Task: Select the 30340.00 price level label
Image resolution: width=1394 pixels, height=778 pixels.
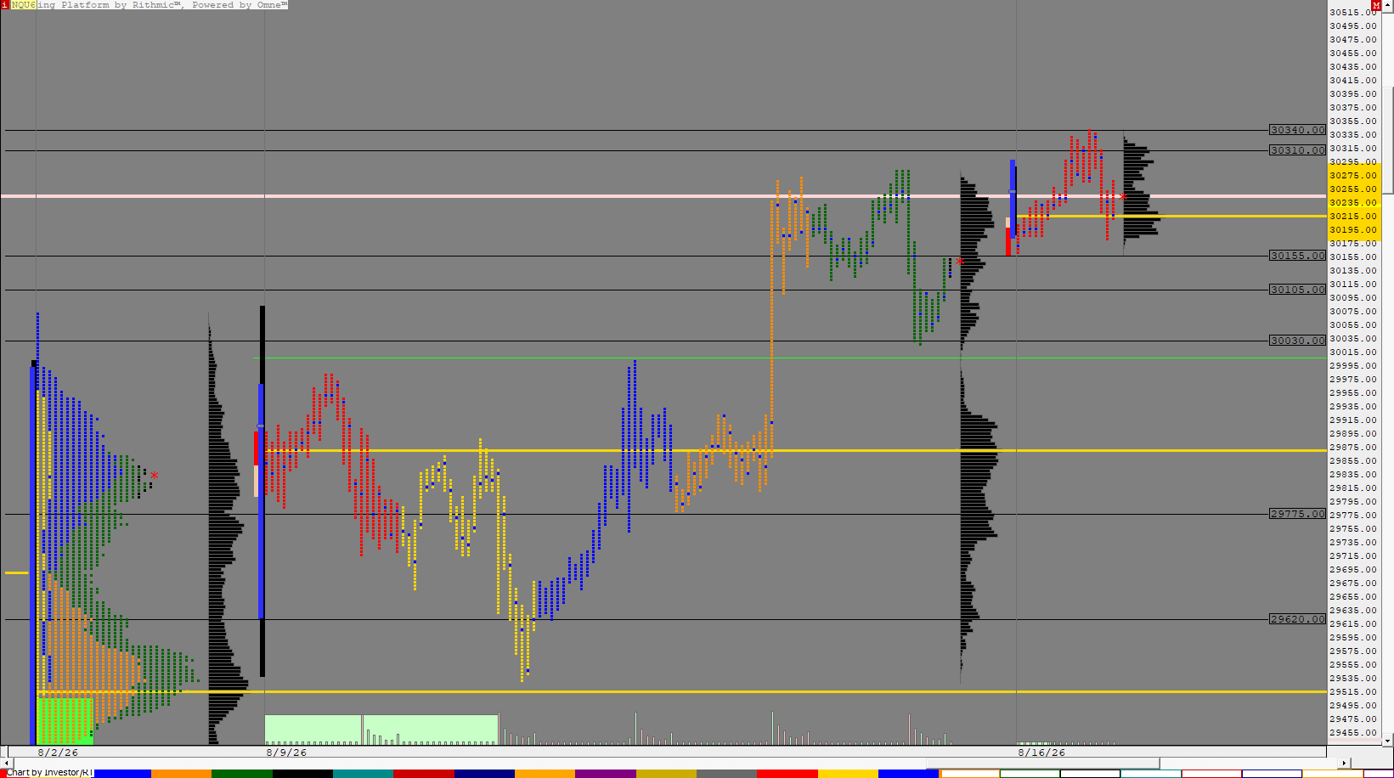Action: [x=1297, y=130]
